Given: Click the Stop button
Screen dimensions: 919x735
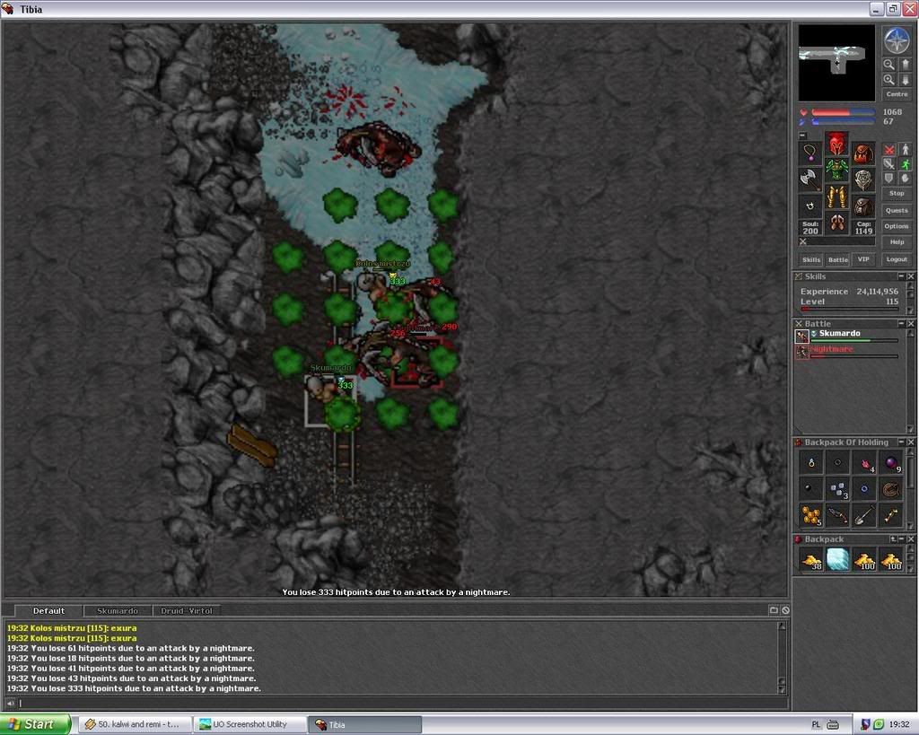Looking at the screenshot, I should pyautogui.click(x=897, y=194).
